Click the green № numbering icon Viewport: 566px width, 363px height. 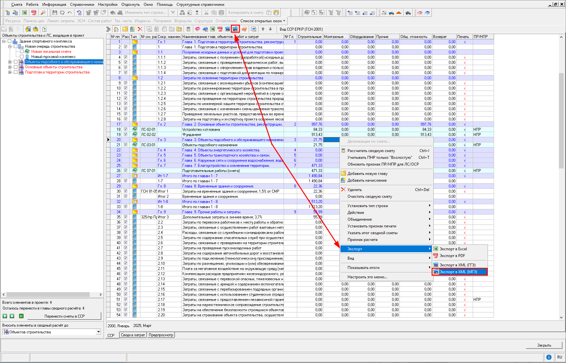[x=21, y=316]
